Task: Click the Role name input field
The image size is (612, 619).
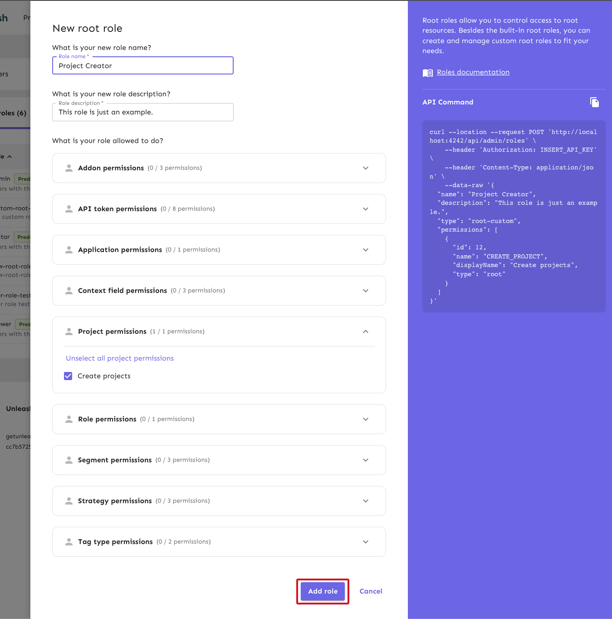Action: point(142,65)
